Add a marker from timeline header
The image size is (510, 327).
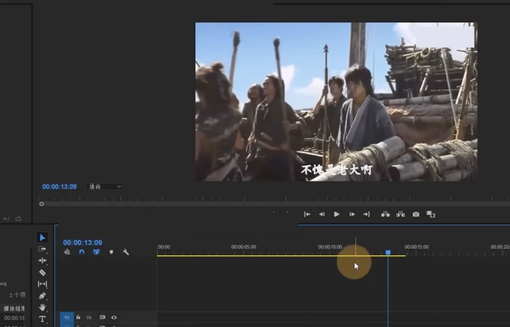[111, 252]
